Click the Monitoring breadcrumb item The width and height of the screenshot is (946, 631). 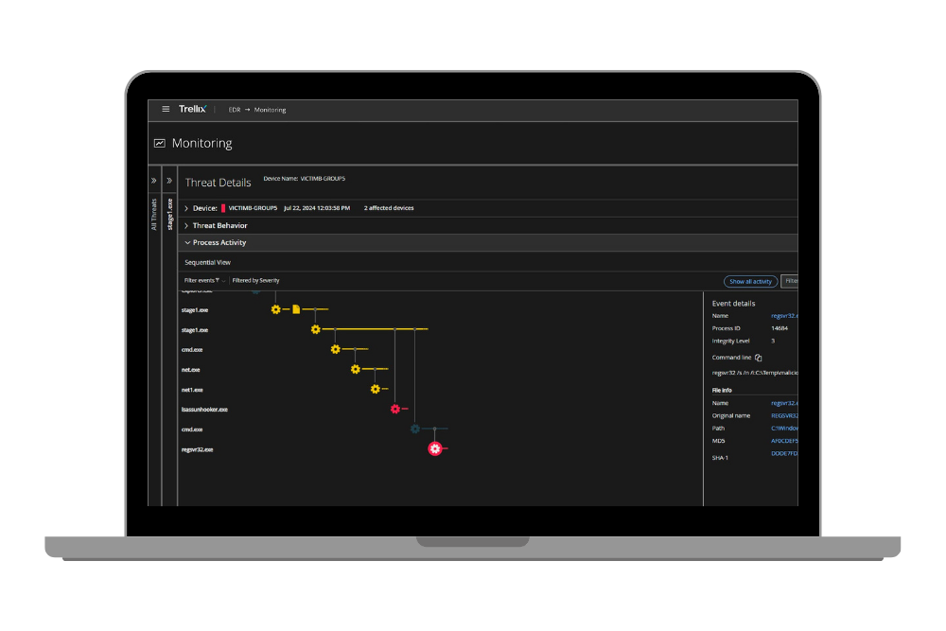(270, 110)
